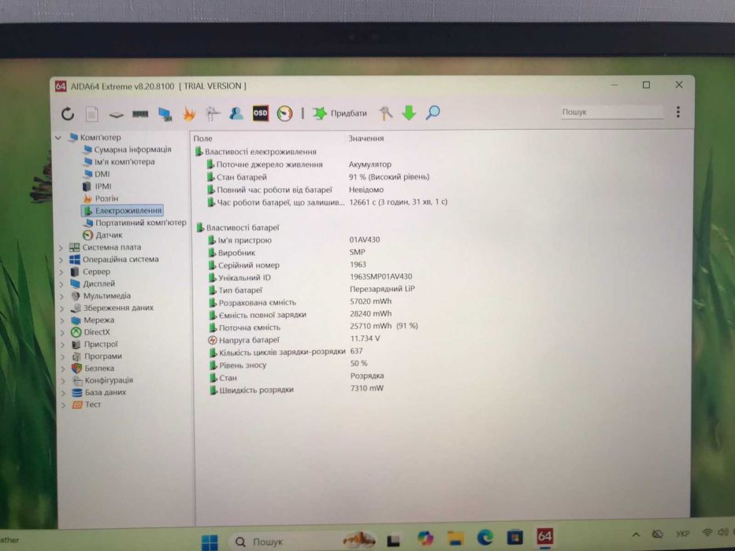
Task: Select the Унікальний ID row
Action: point(311,277)
